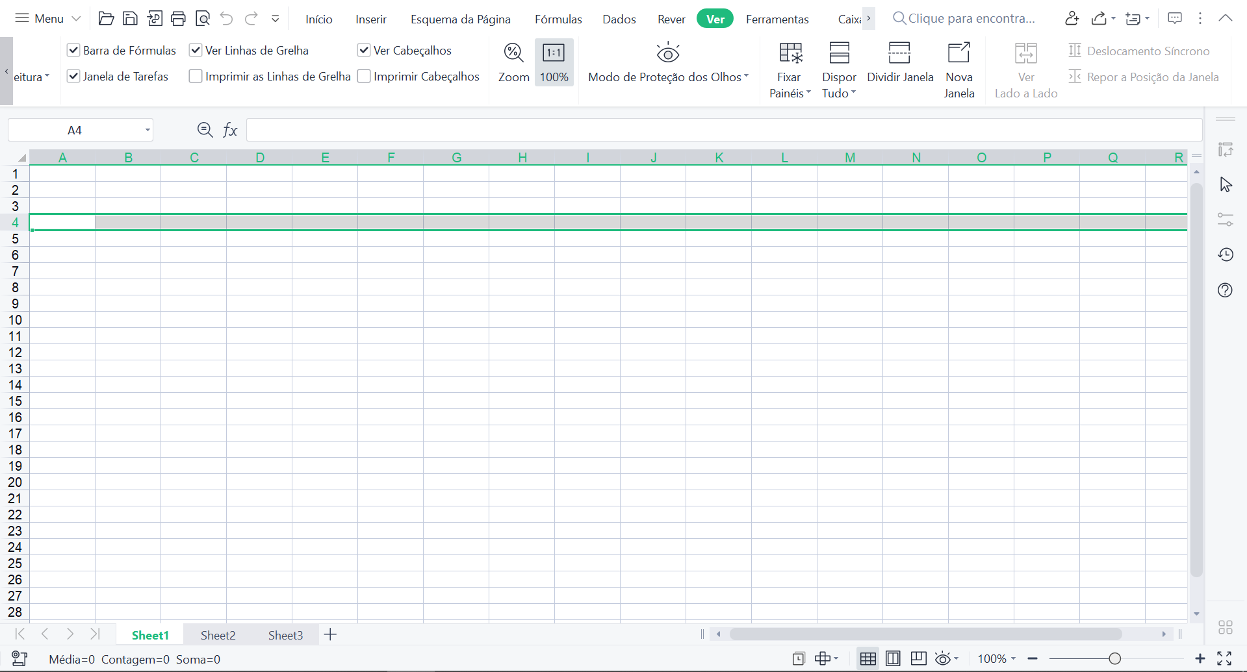The height and width of the screenshot is (672, 1247).
Task: Set zoom to 100% with 1:1 icon
Action: coord(554,53)
